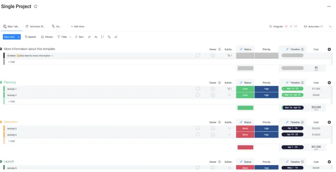Open Priority dropdown for Activity 3
The image size is (336, 172).
tap(266, 128)
